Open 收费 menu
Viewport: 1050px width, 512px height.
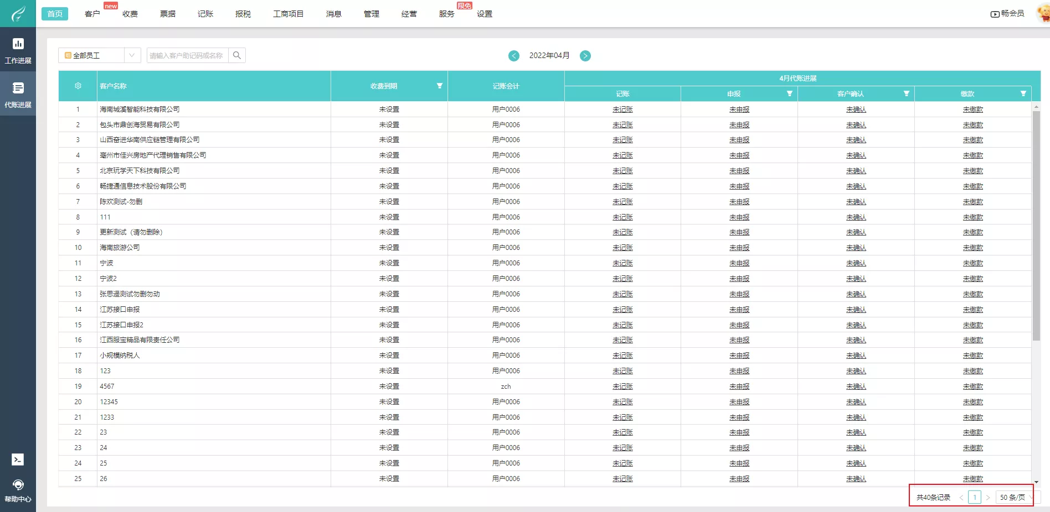point(130,14)
